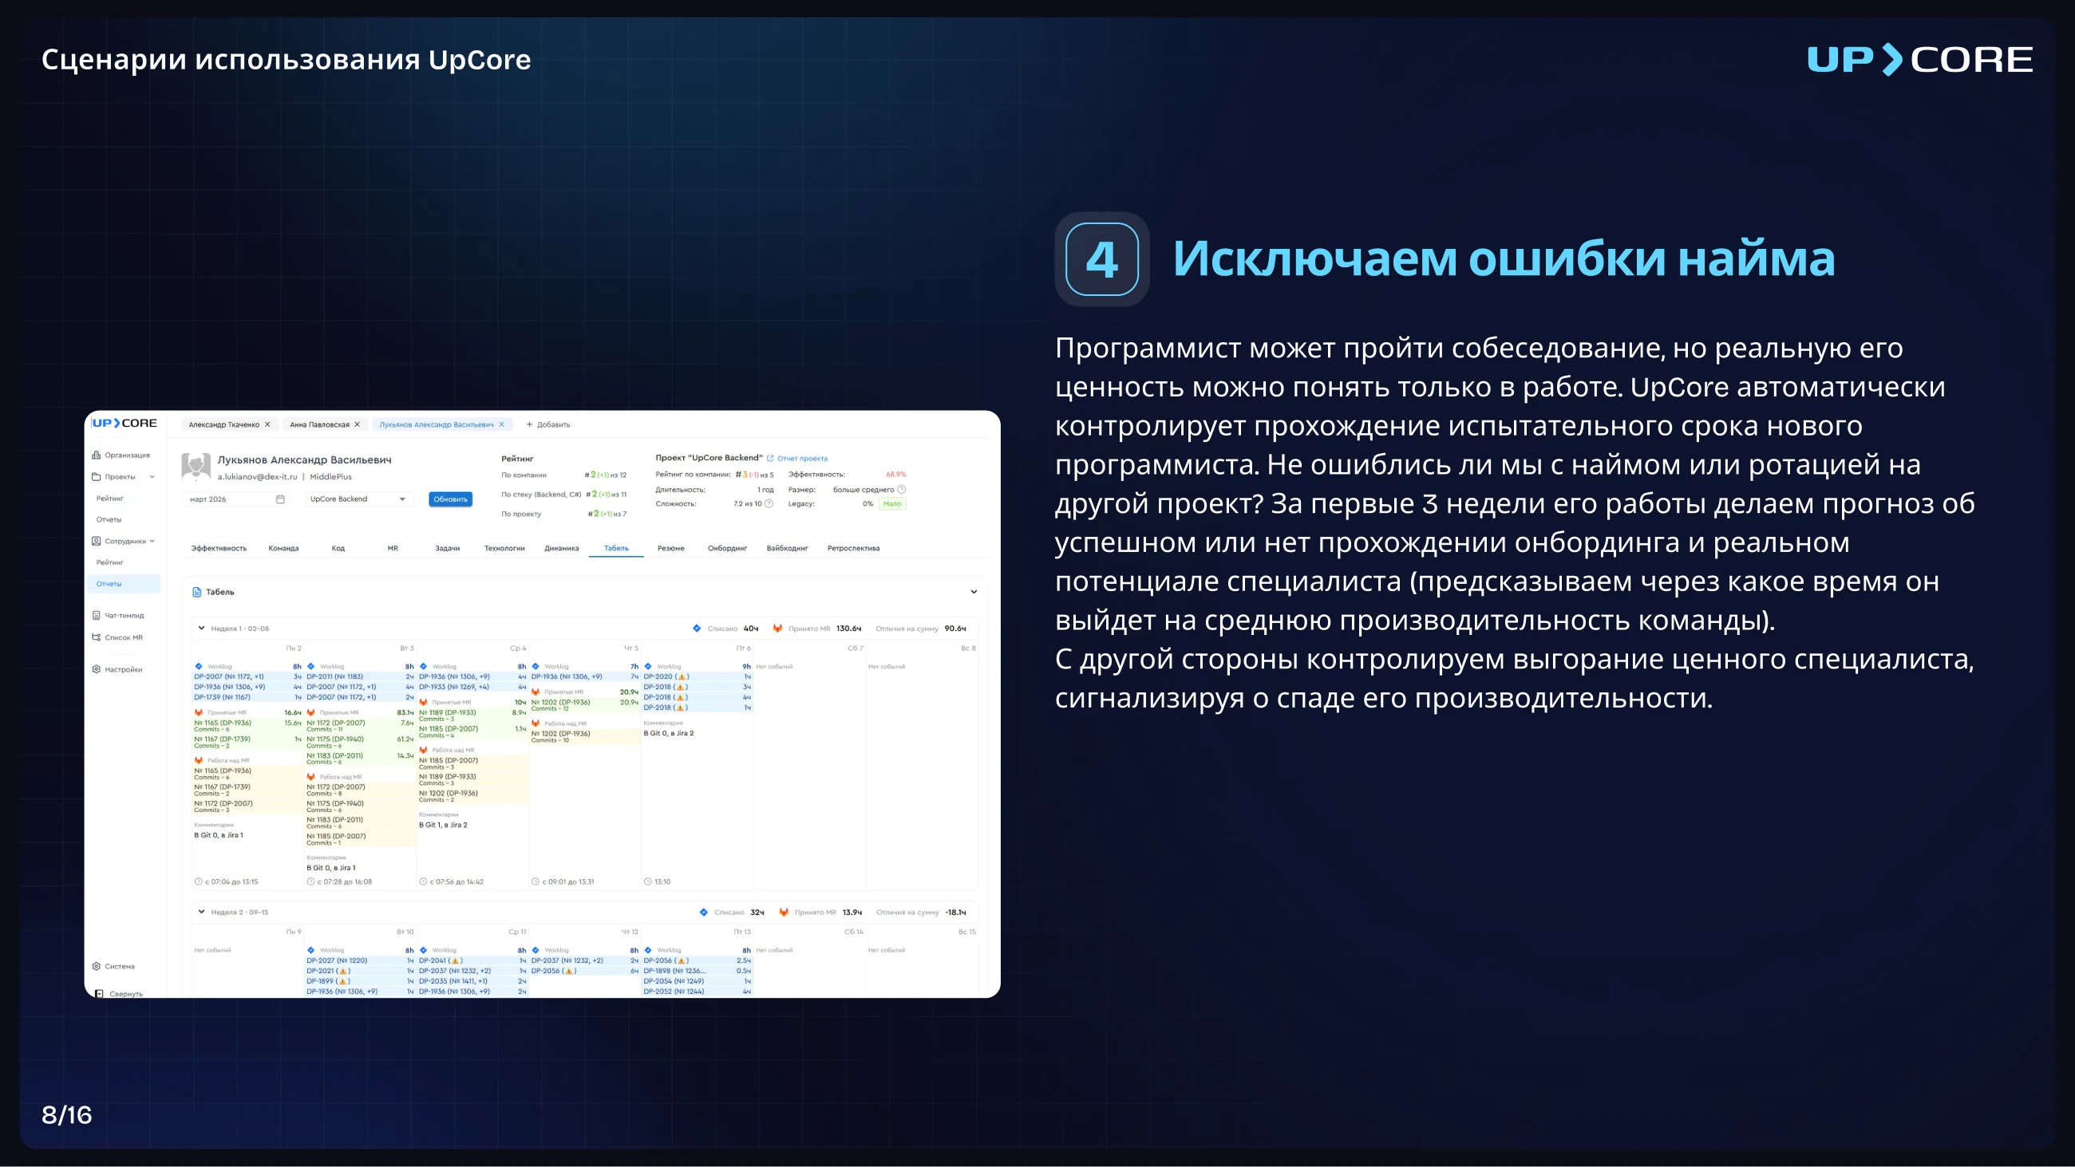Click the clock icon beside с 07:28 до 16:08
This screenshot has height=1167, width=2075.
click(311, 882)
